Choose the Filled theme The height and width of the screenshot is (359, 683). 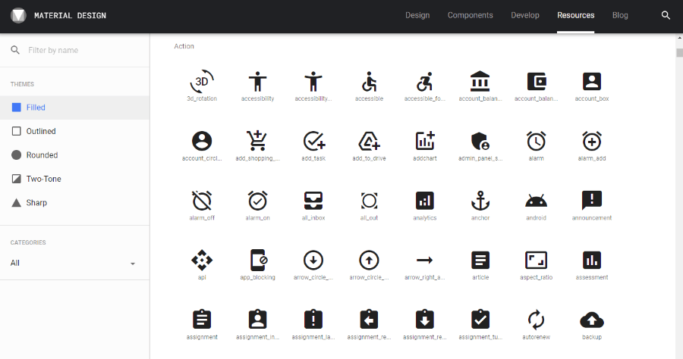pyautogui.click(x=74, y=108)
